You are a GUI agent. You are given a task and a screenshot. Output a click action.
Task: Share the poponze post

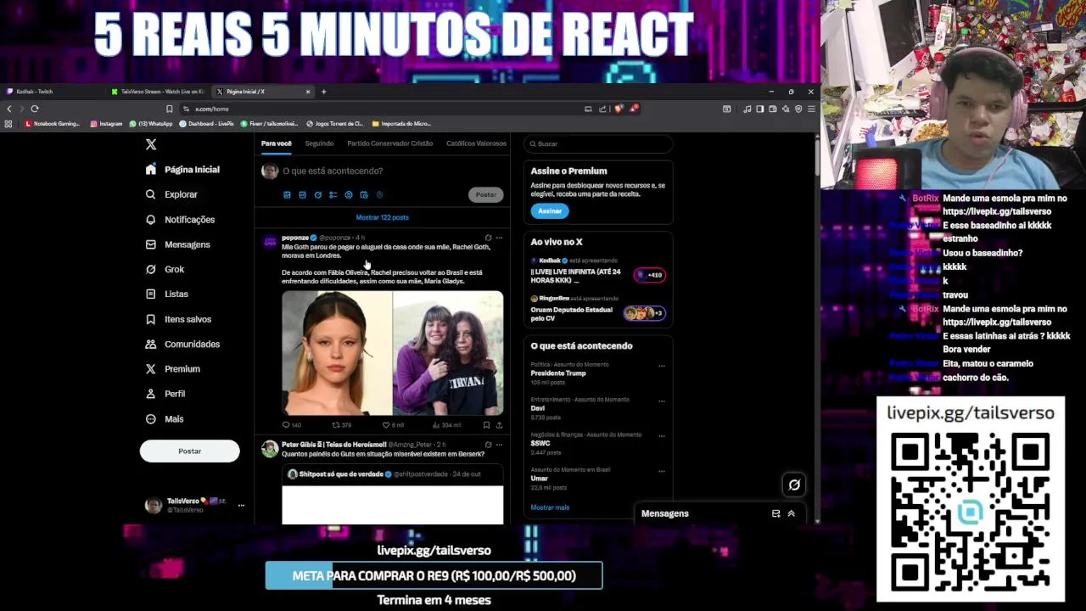pos(499,425)
